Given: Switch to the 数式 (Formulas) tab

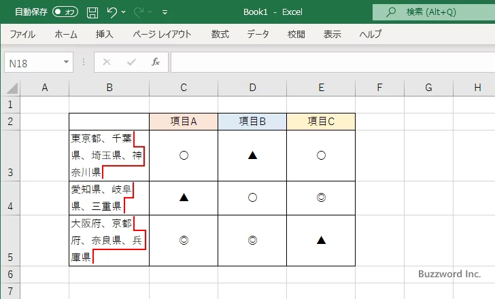Looking at the screenshot, I should click(x=220, y=34).
